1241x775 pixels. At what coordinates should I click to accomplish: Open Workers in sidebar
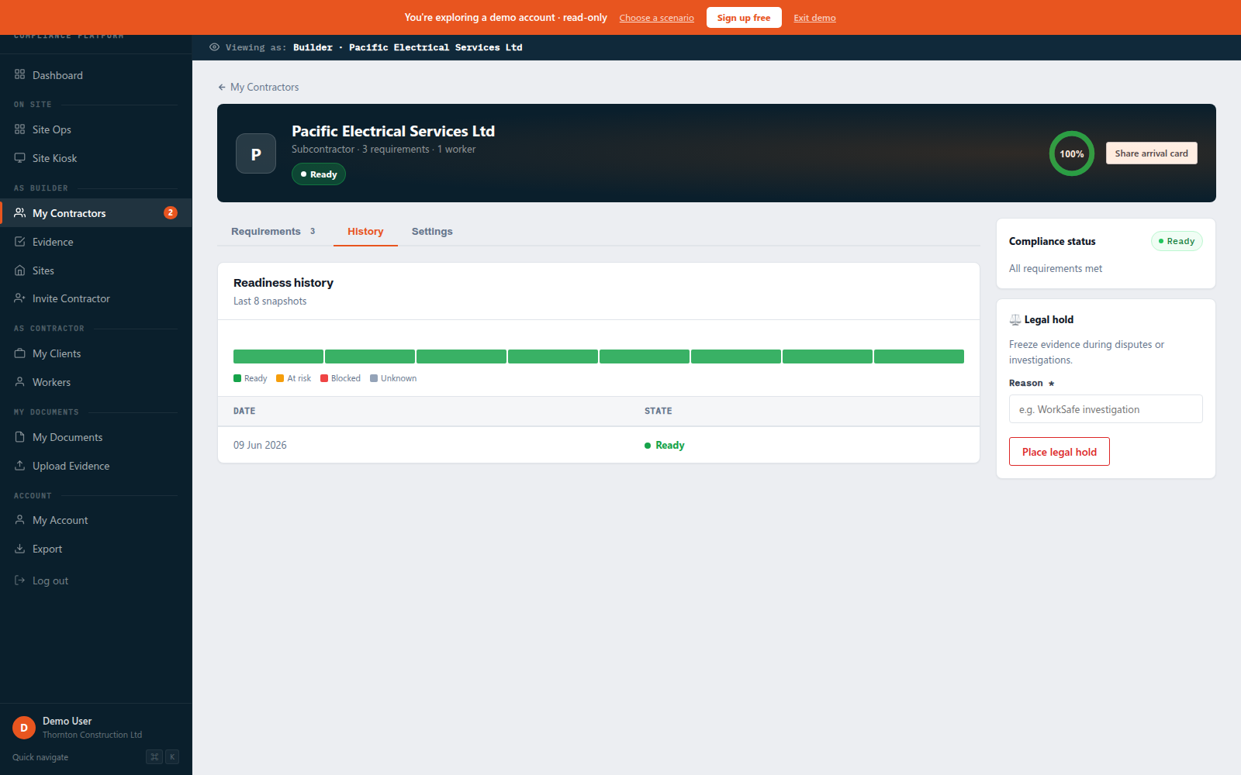(x=95, y=382)
